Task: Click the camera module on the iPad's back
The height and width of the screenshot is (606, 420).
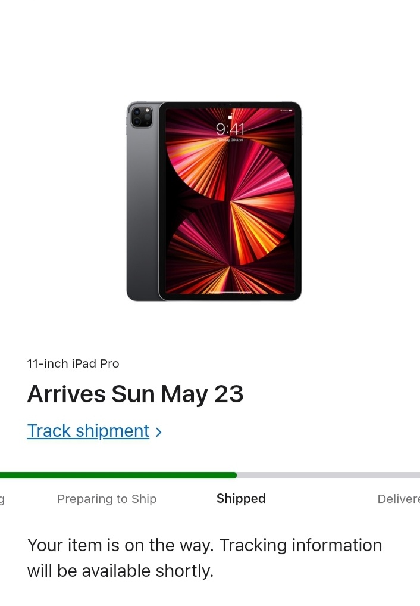Action: (x=142, y=116)
